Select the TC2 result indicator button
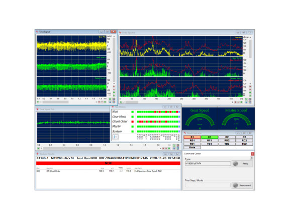293x220 pixels. pyautogui.click(x=244, y=144)
